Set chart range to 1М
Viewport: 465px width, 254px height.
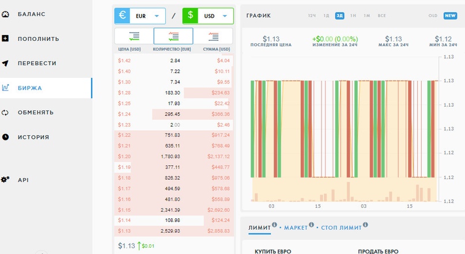pyautogui.click(x=366, y=16)
